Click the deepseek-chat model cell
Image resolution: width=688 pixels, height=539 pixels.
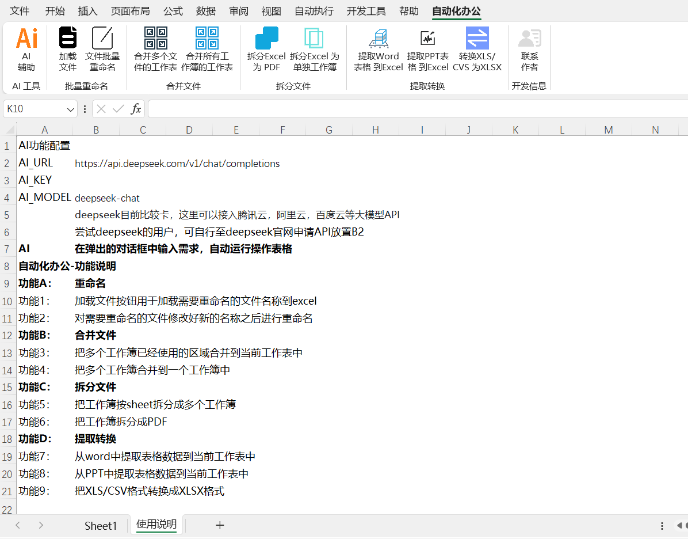(107, 198)
